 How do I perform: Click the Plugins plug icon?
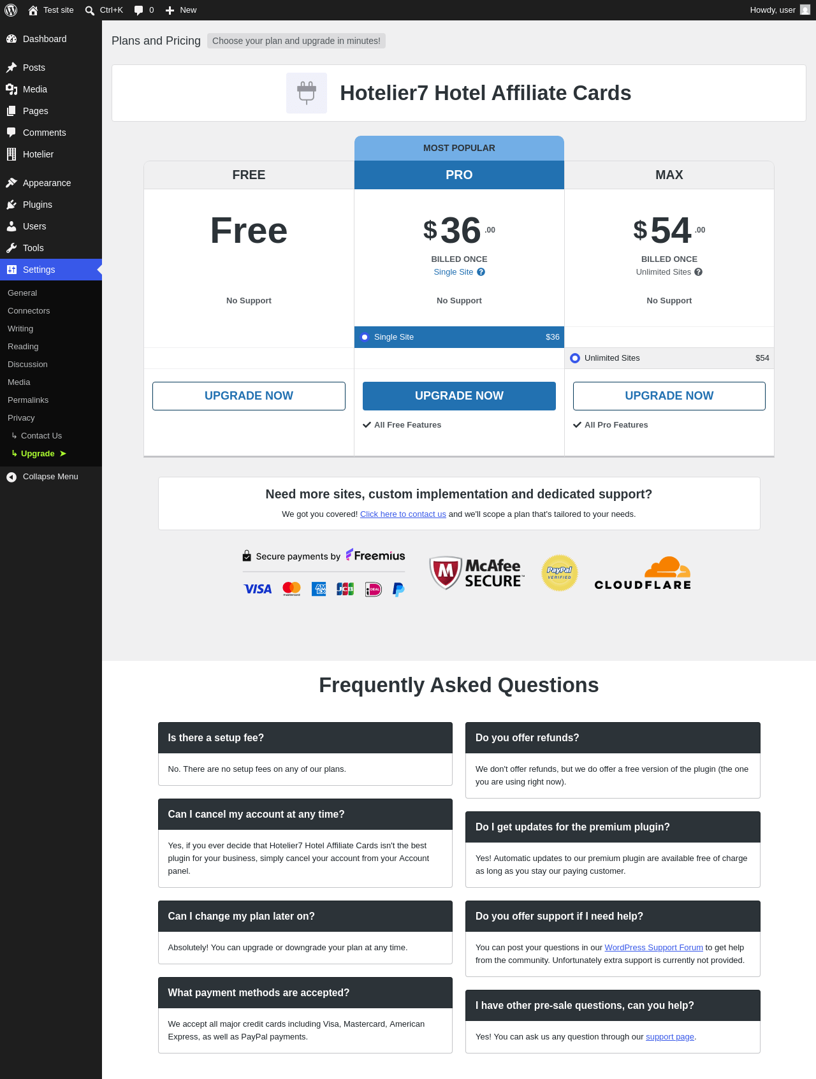(x=11, y=205)
